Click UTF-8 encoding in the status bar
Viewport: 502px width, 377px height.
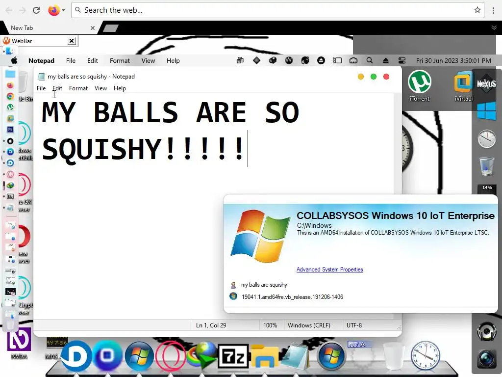(x=354, y=325)
